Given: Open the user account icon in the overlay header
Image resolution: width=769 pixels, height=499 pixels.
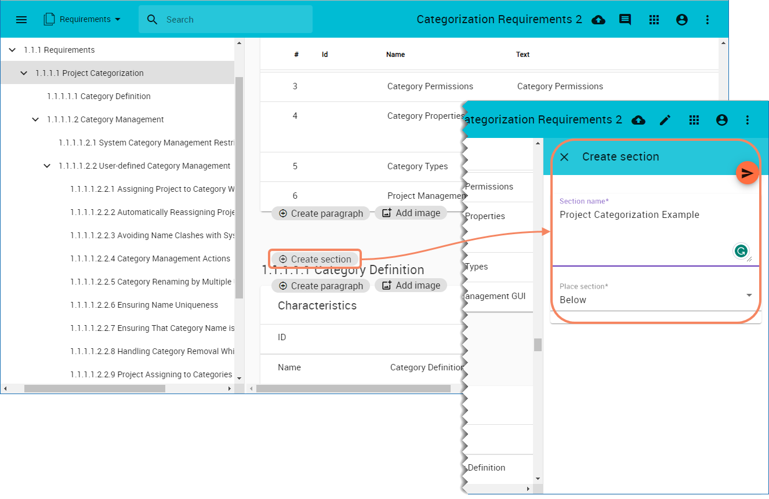Looking at the screenshot, I should (x=721, y=120).
